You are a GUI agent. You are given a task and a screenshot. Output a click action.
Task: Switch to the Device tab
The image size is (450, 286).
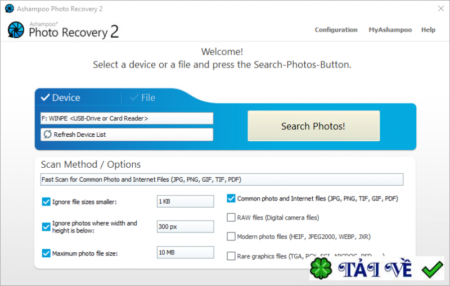coord(61,97)
